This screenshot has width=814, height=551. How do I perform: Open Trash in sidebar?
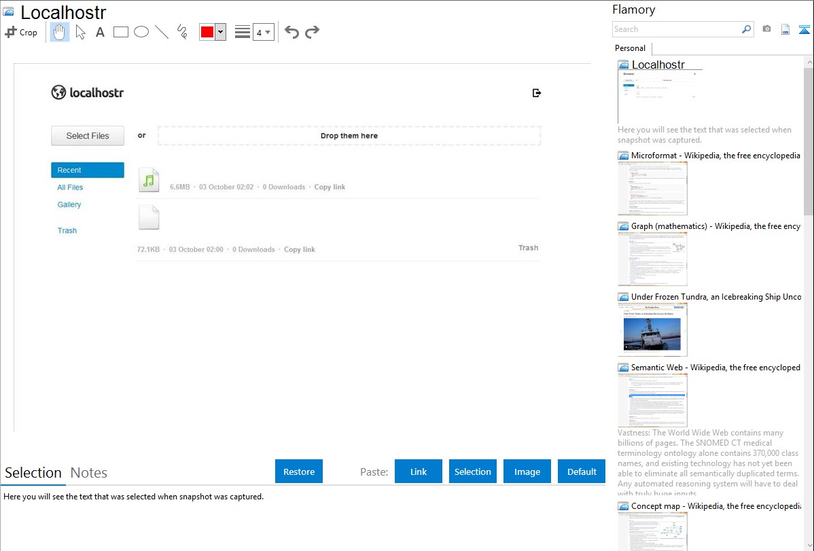pyautogui.click(x=67, y=230)
